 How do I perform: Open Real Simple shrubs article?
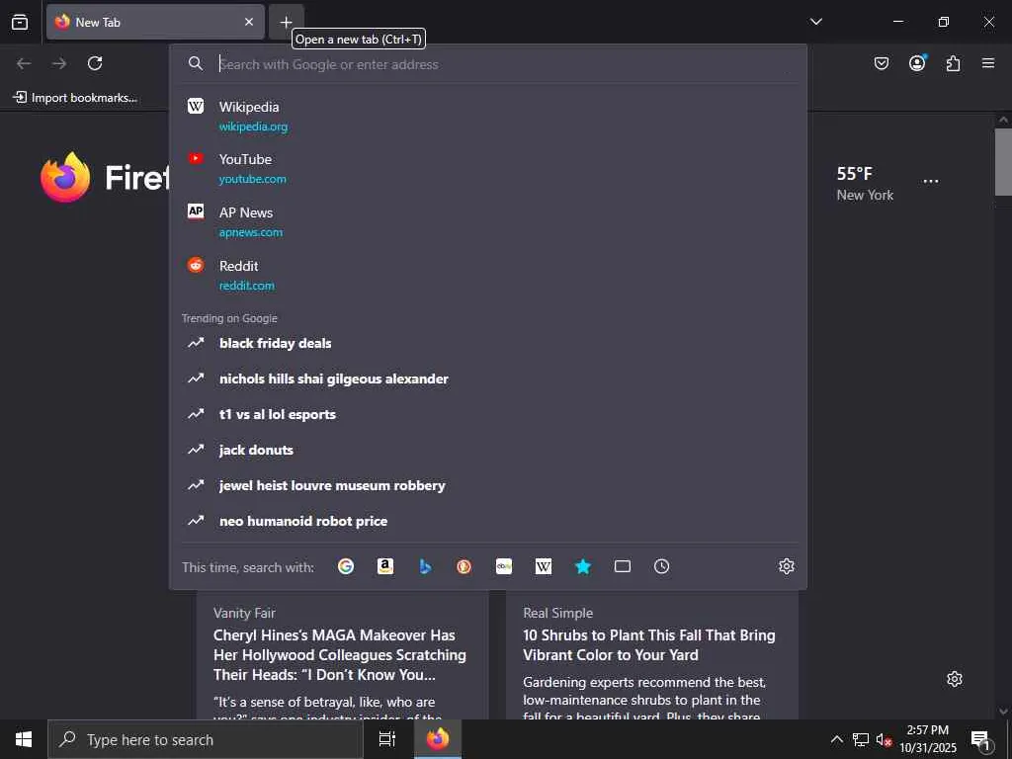coord(652,654)
